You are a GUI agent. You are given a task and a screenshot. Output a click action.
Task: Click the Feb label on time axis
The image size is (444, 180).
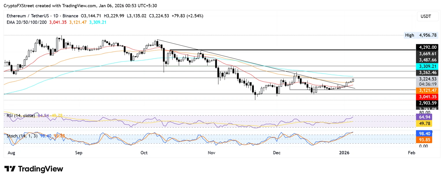411,153
